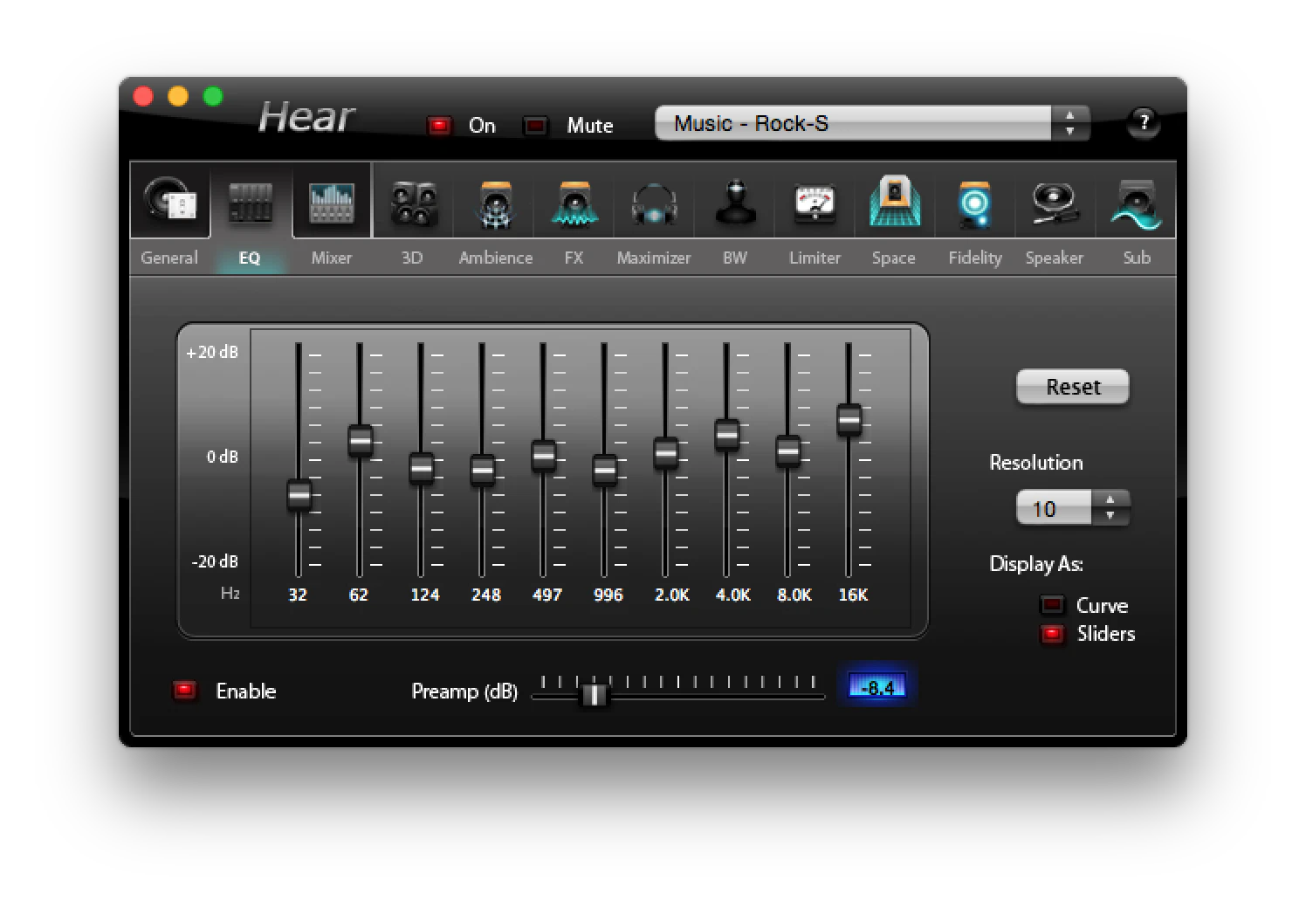Select the EQ sliders icon
The height and width of the screenshot is (908, 1306).
point(250,203)
